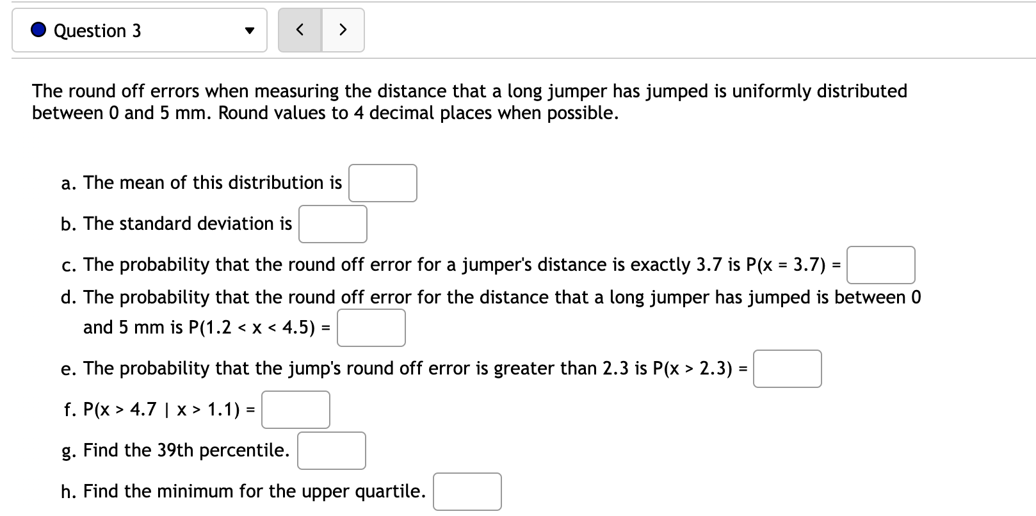Image resolution: width=1036 pixels, height=516 pixels.
Task: Click the answer box for the mean
Action: pyautogui.click(x=382, y=184)
